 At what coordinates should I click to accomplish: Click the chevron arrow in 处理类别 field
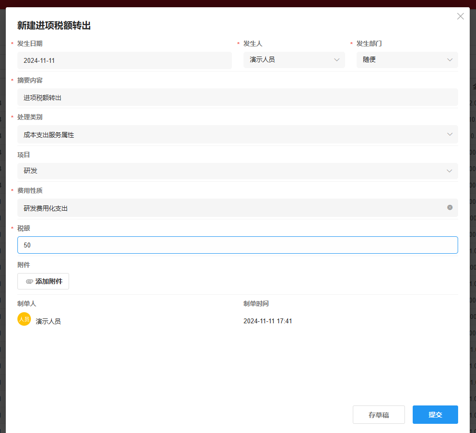(450, 134)
